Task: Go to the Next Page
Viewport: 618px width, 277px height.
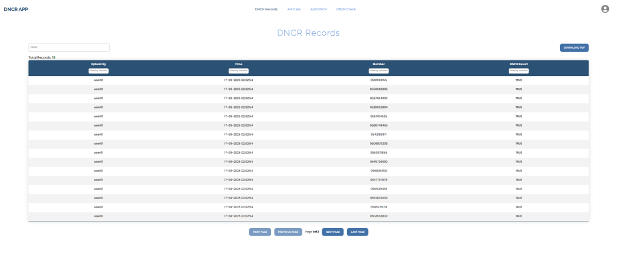Action: 333,232
